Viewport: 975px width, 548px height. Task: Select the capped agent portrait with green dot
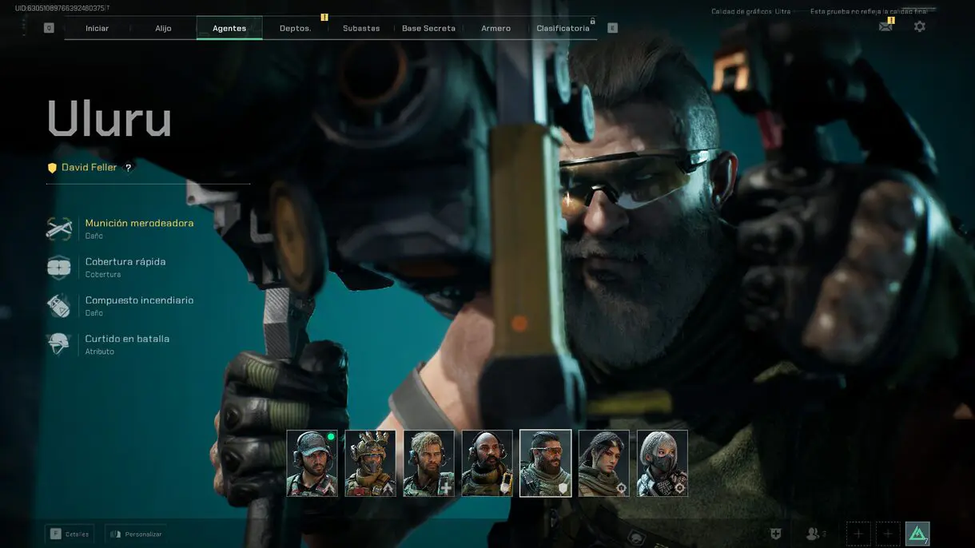[x=312, y=463]
